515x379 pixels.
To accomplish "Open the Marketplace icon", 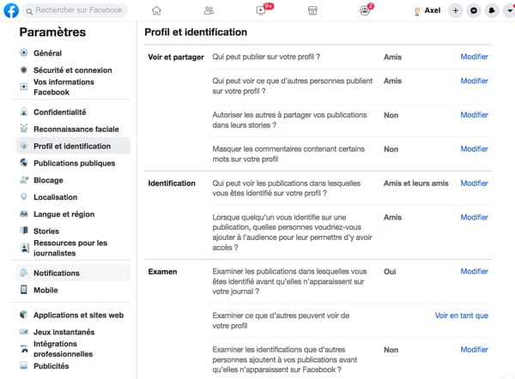I will tap(312, 11).
